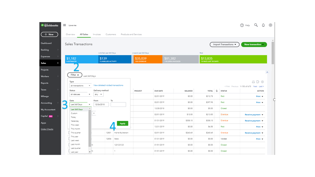Open the settings gear in the header
This screenshot has width=315, height=177.
coord(271,25)
